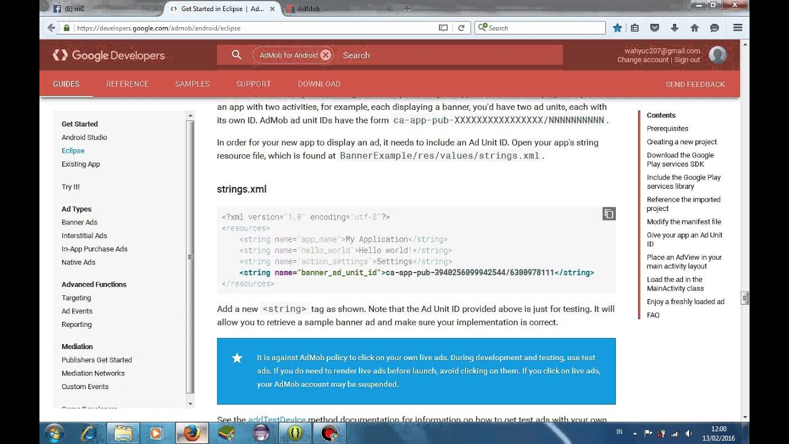Jump to Modify the manifest file

[684, 222]
